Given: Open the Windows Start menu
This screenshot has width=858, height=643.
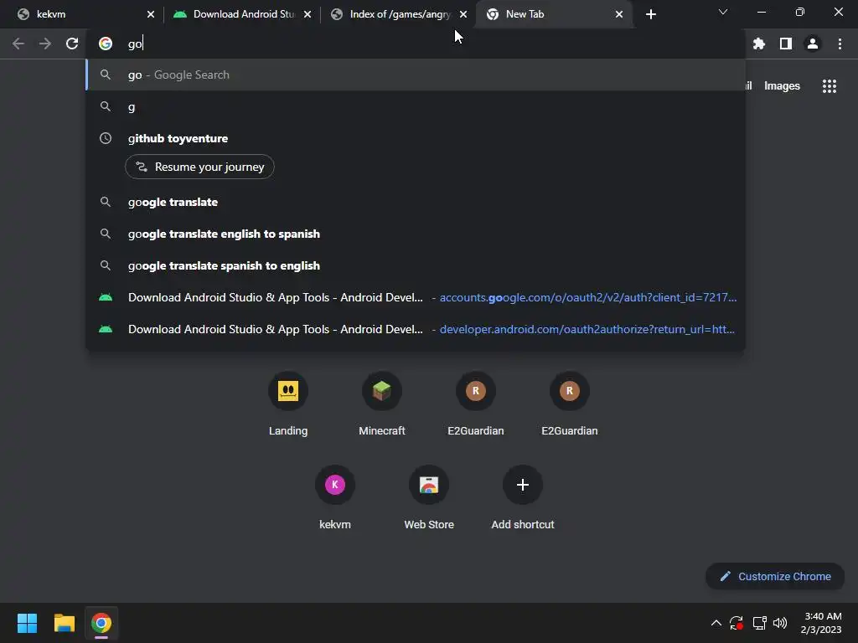Looking at the screenshot, I should 27,623.
